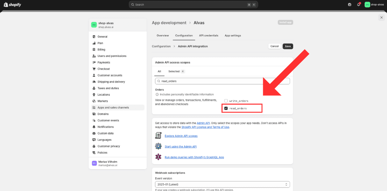Open Apps and sales channels settings

click(118, 107)
